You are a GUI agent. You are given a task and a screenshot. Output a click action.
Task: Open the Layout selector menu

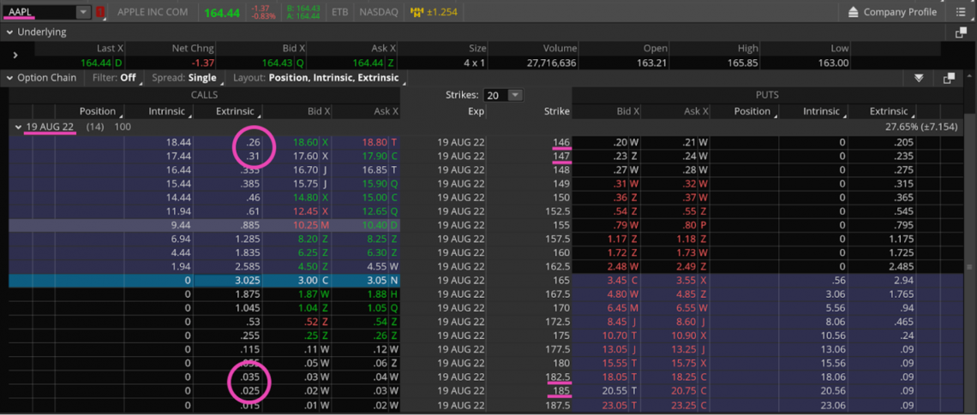[316, 78]
